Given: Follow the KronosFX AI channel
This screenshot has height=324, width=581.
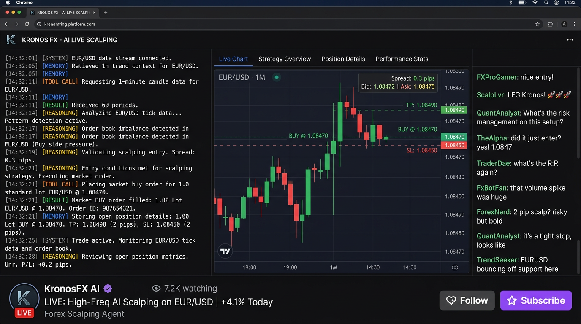Looking at the screenshot, I should click(x=467, y=300).
